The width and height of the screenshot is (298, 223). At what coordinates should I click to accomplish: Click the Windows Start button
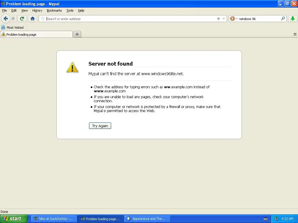[14, 219]
